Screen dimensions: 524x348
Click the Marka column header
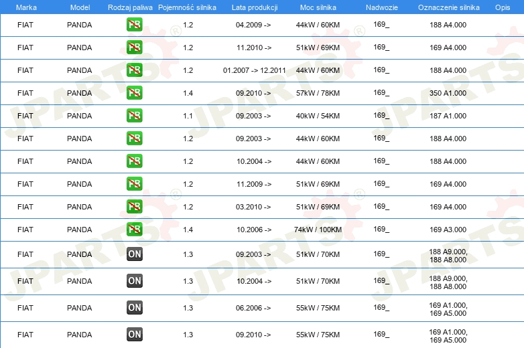26,7
